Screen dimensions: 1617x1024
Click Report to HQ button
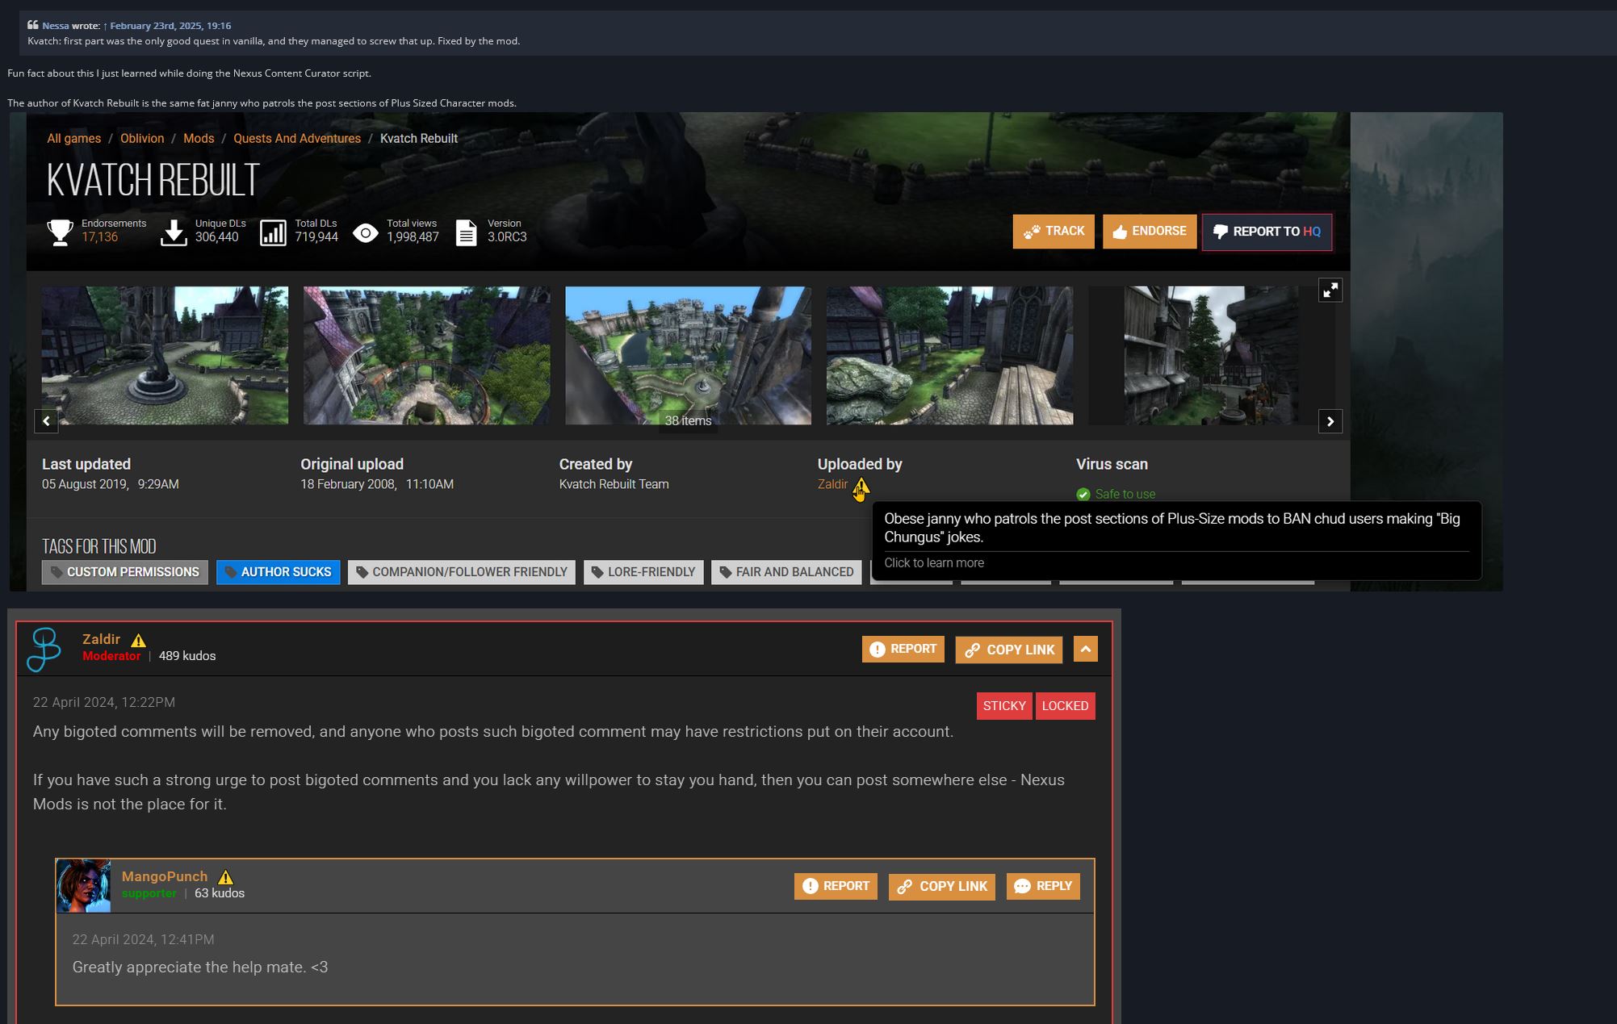point(1266,232)
